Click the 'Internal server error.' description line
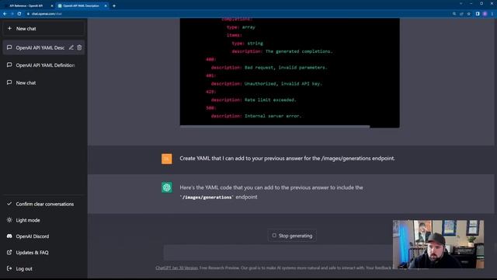497x280 pixels. (256, 116)
